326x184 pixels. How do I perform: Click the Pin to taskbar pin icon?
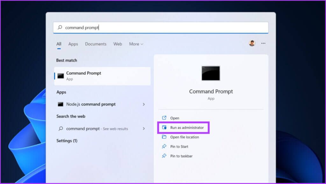[x=164, y=156]
